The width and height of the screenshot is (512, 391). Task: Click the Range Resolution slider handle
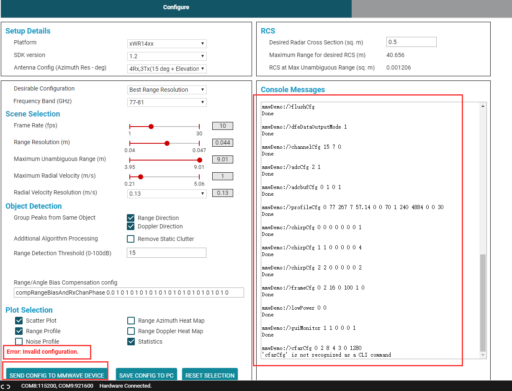pos(167,143)
